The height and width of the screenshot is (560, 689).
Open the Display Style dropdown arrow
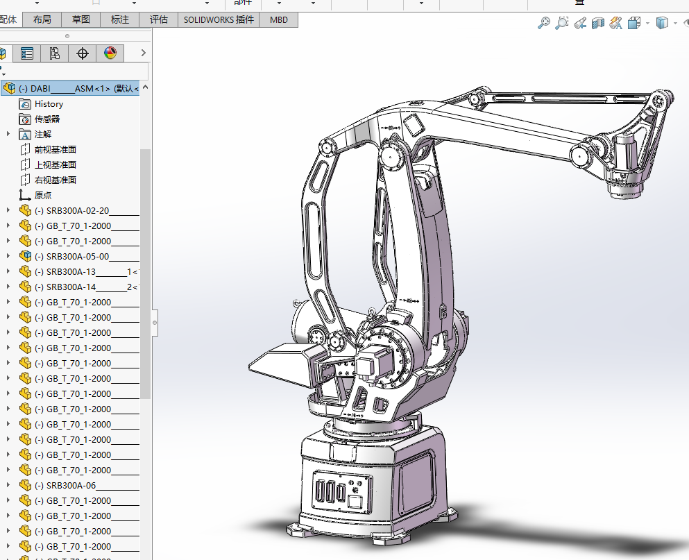676,23
